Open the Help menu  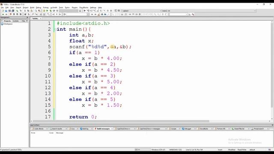point(100,8)
